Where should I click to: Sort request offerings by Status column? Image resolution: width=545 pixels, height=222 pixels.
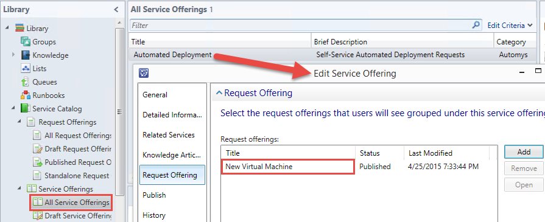point(379,153)
